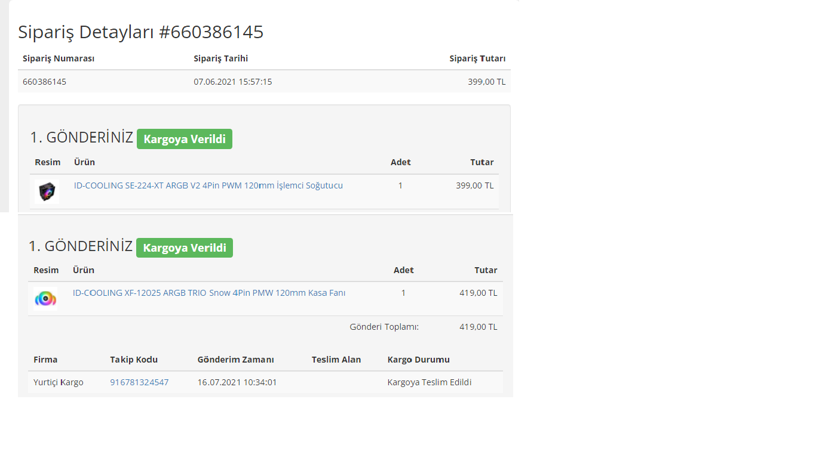This screenshot has height=458, width=816.
Task: Click the quantity 1 in the SE-224-XT row
Action: (x=400, y=185)
